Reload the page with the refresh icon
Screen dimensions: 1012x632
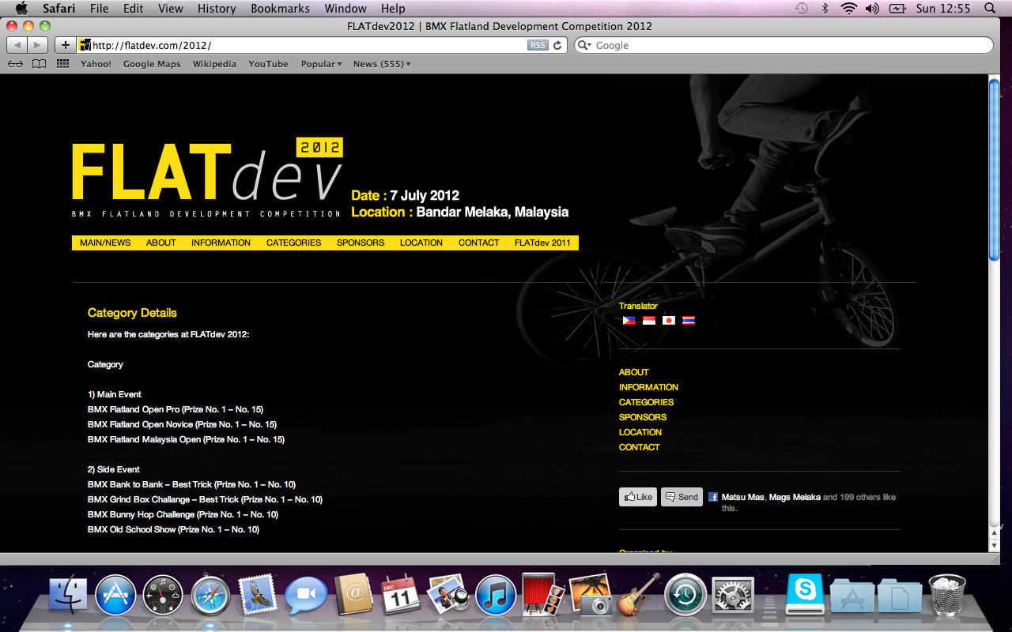click(x=557, y=45)
